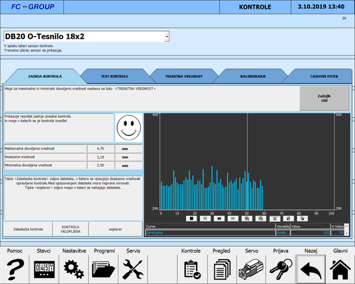
Task: Open the Programi folder icon
Action: point(104,269)
